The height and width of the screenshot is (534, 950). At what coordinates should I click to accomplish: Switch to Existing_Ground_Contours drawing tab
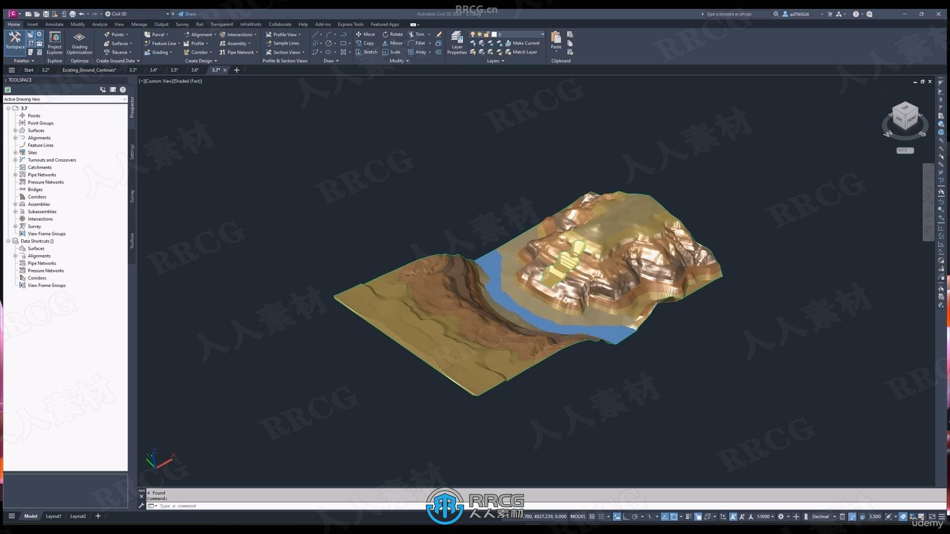click(89, 70)
